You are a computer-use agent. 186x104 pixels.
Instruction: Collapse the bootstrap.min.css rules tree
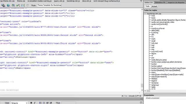(145, 14)
